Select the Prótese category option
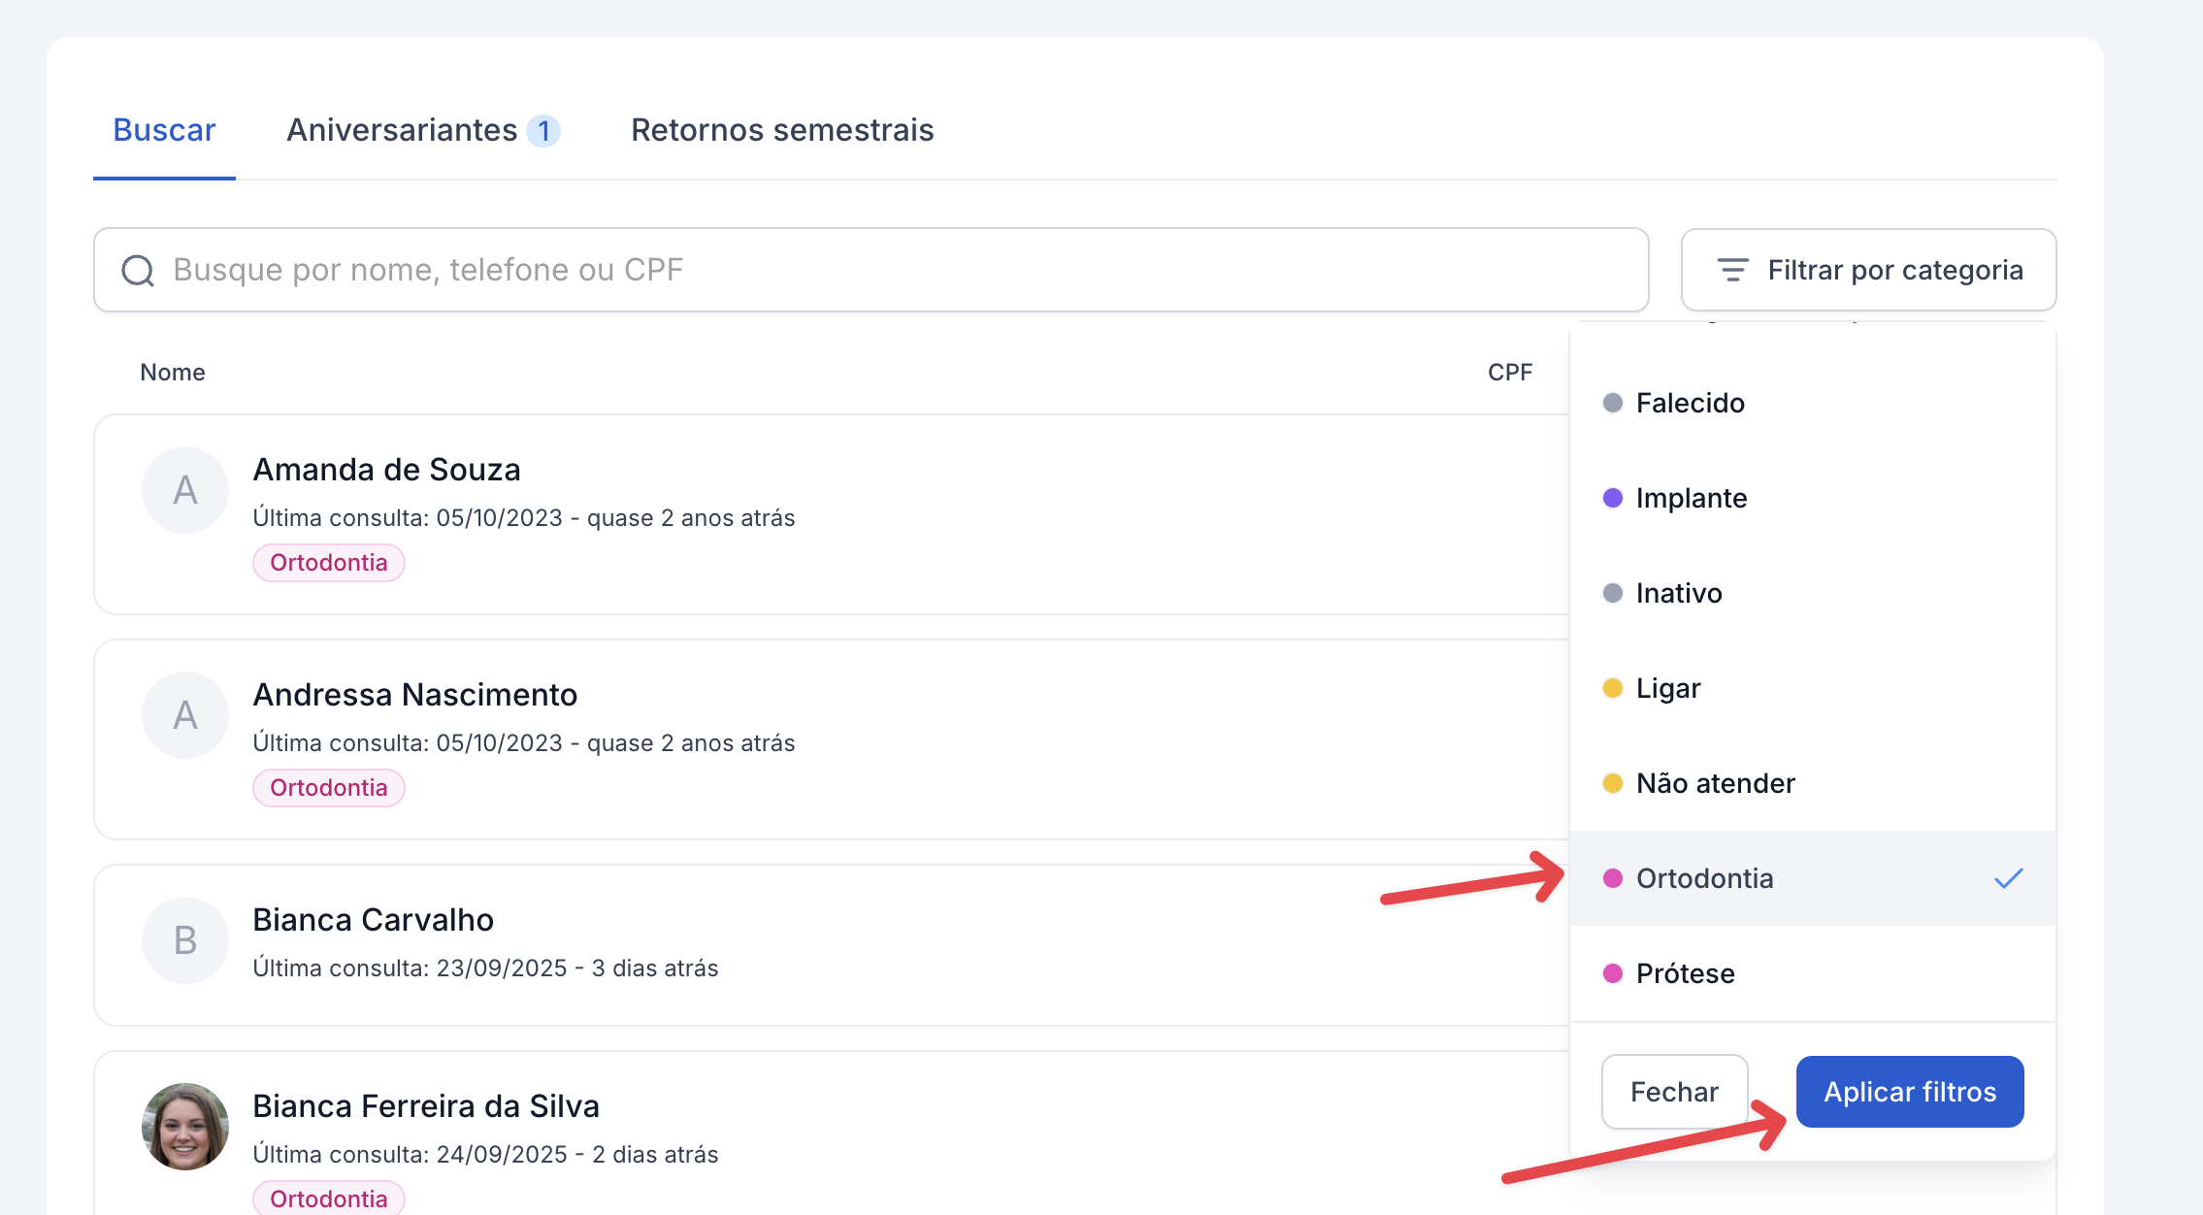The height and width of the screenshot is (1215, 2203). [1686, 973]
